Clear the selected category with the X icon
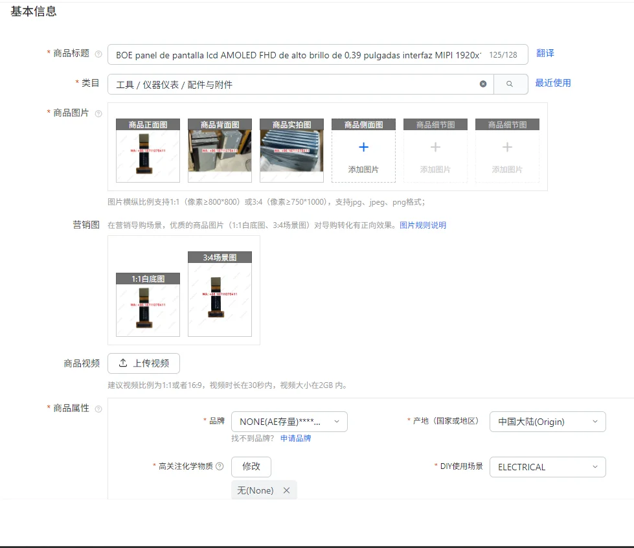Screen dimensions: 634x548 (482, 84)
